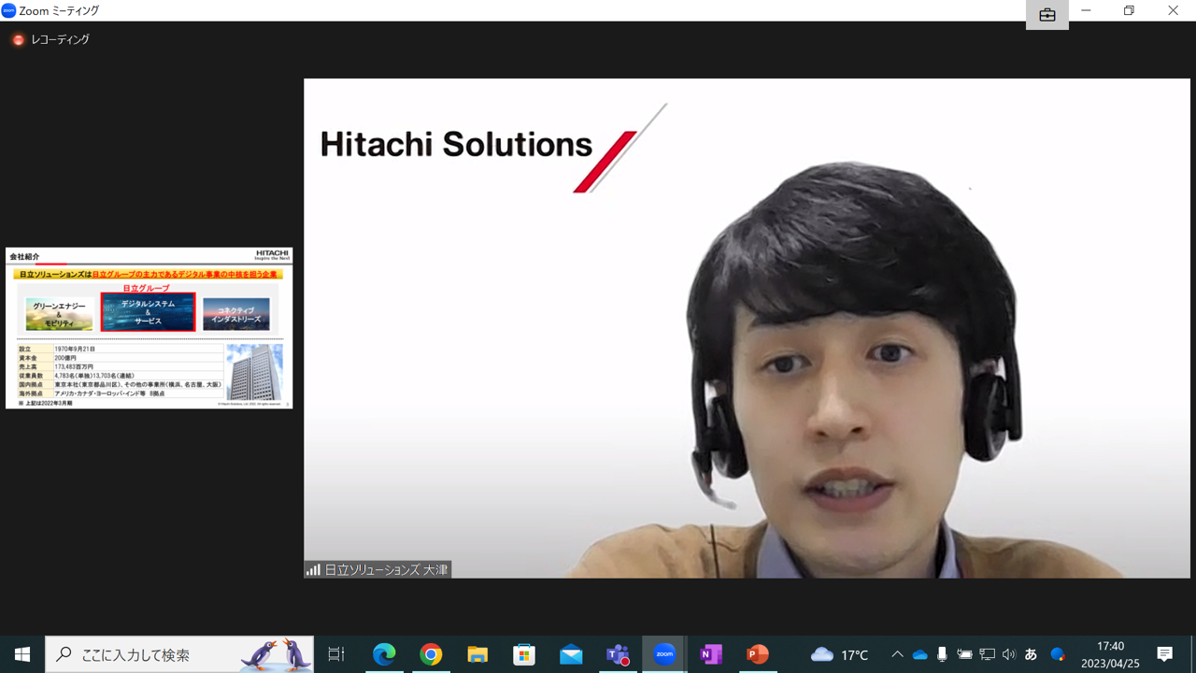
Task: Launch Google Chrome from the taskbar
Action: (431, 654)
